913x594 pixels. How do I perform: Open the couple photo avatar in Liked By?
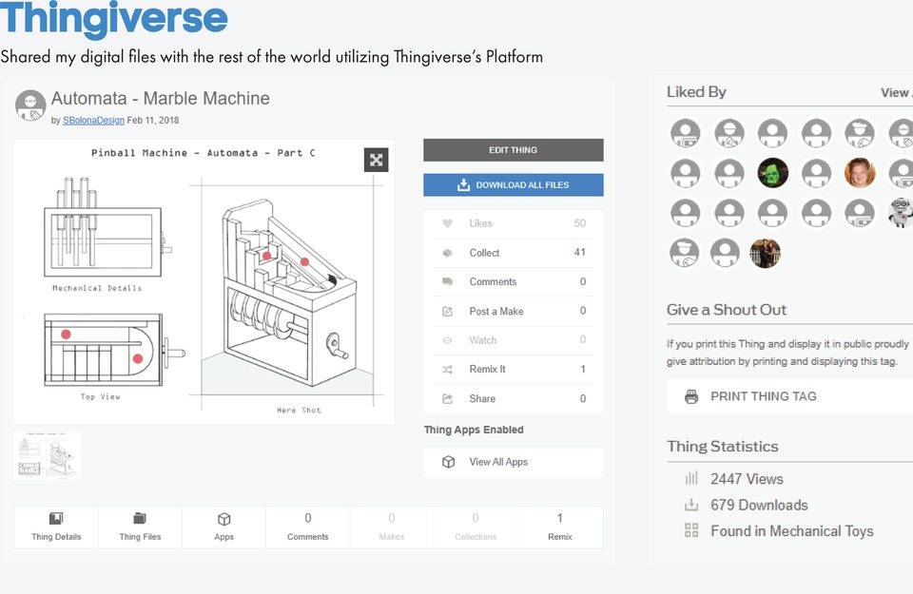(765, 253)
